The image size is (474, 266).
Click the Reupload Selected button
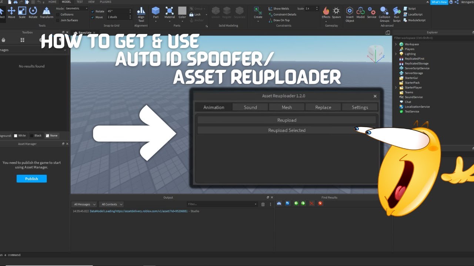pyautogui.click(x=287, y=130)
